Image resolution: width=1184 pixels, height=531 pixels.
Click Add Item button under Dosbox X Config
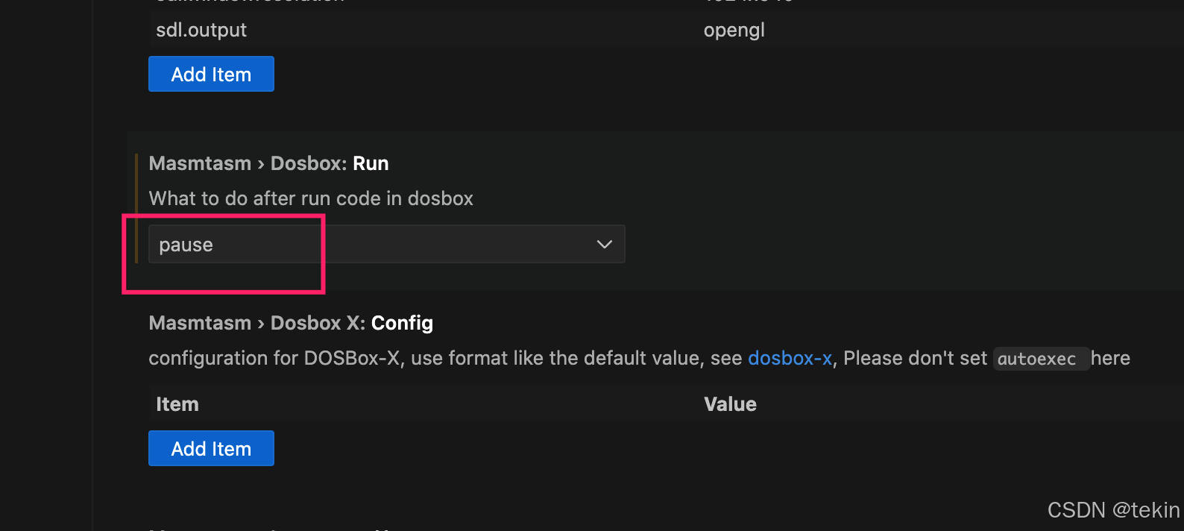(211, 448)
